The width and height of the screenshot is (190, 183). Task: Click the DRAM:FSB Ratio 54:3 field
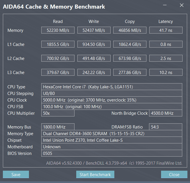[x=166, y=127]
